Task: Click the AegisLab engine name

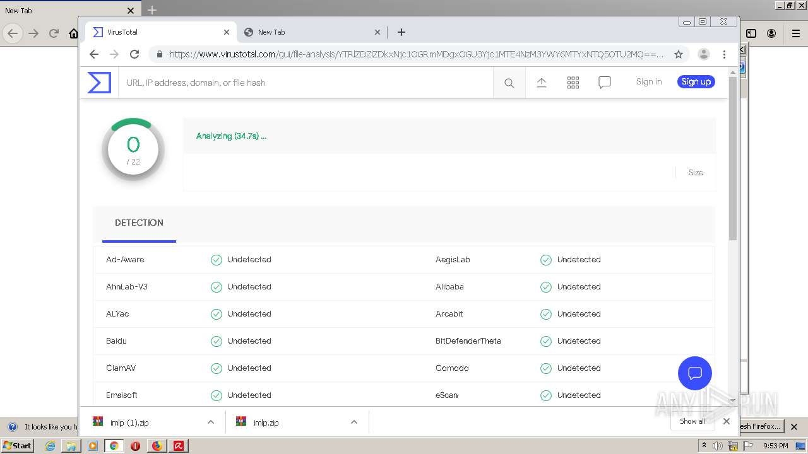Action: pyautogui.click(x=453, y=260)
